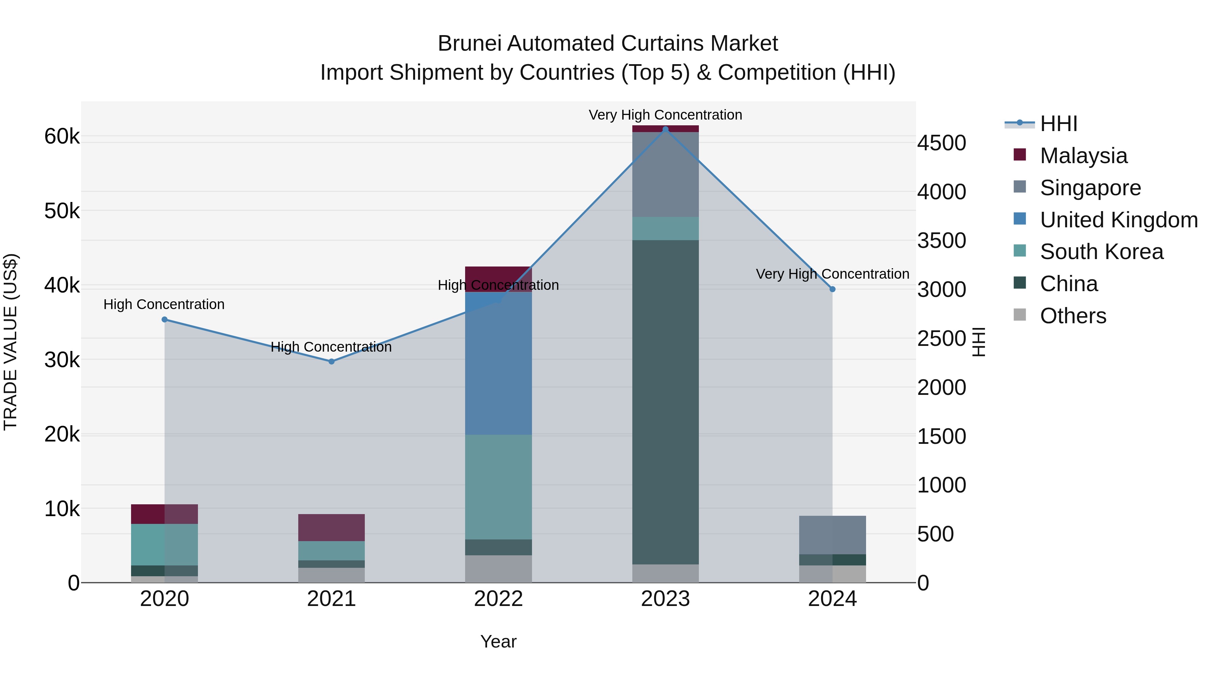Toggle Others series in legend
Screen dimensions: 1216x684
(x=1060, y=316)
